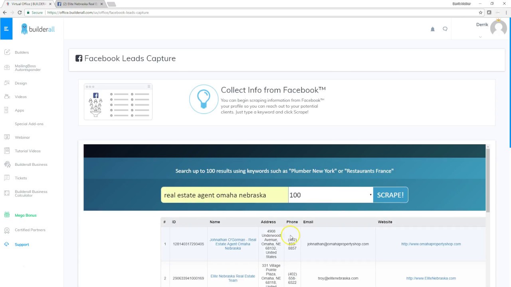511x287 pixels.
Task: Click the MailingBoss Autoresponder icon
Action: tap(7, 68)
